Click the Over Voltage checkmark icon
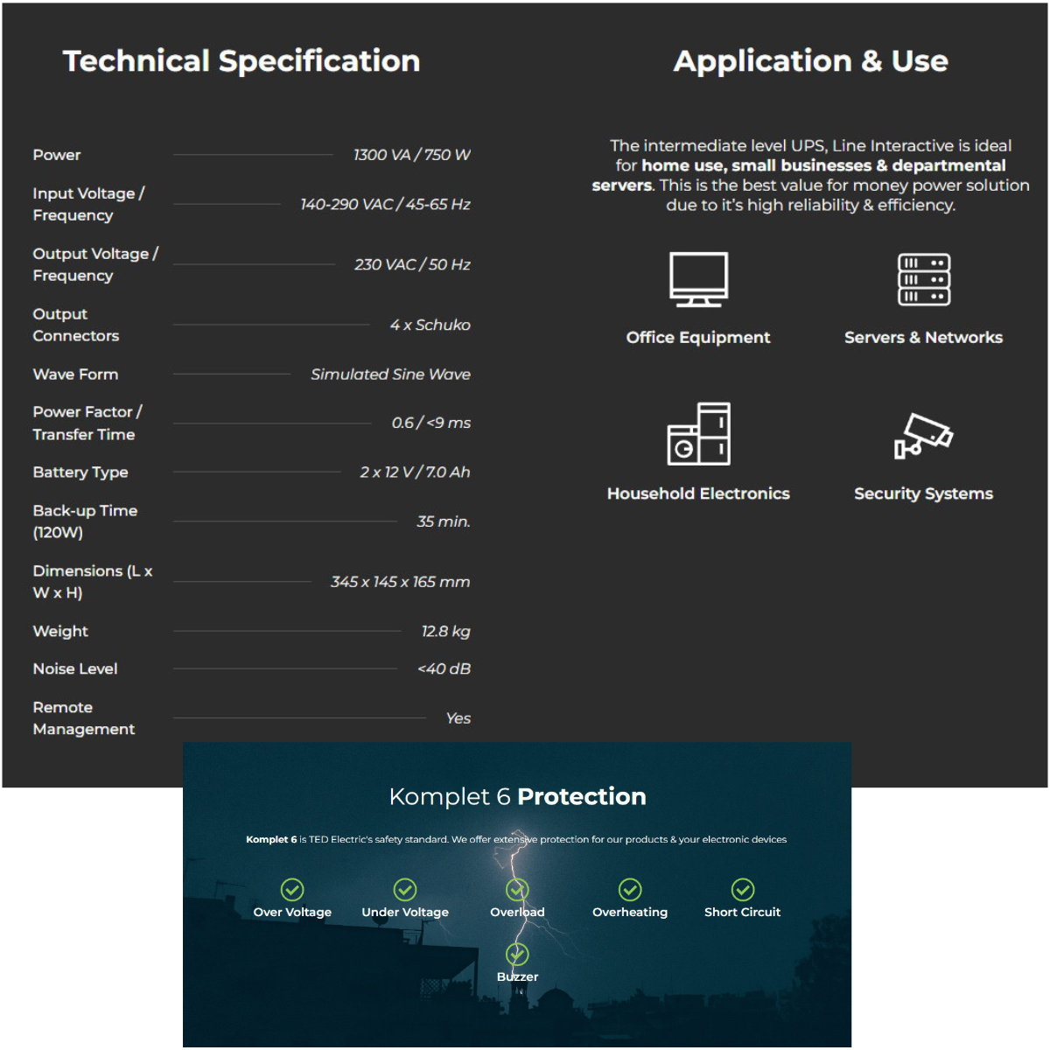The height and width of the screenshot is (1050, 1050). pos(292,890)
